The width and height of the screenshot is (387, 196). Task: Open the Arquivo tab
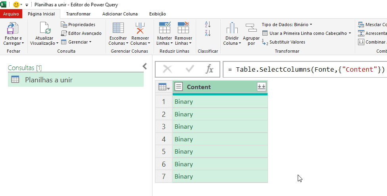pyautogui.click(x=11, y=14)
